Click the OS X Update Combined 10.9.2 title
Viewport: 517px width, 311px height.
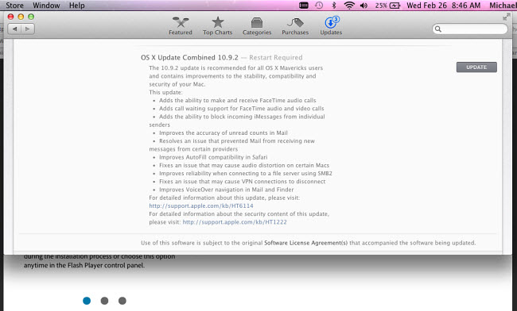(189, 58)
